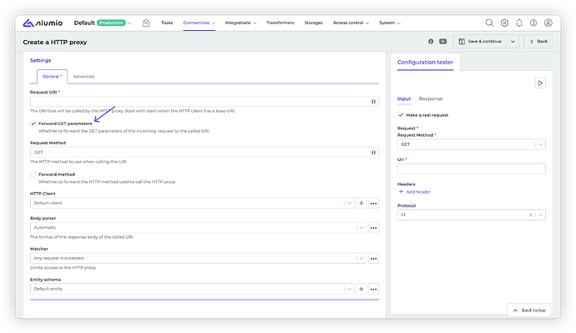The height and width of the screenshot is (333, 576).
Task: Select the Configuration tester tab
Action: (425, 63)
